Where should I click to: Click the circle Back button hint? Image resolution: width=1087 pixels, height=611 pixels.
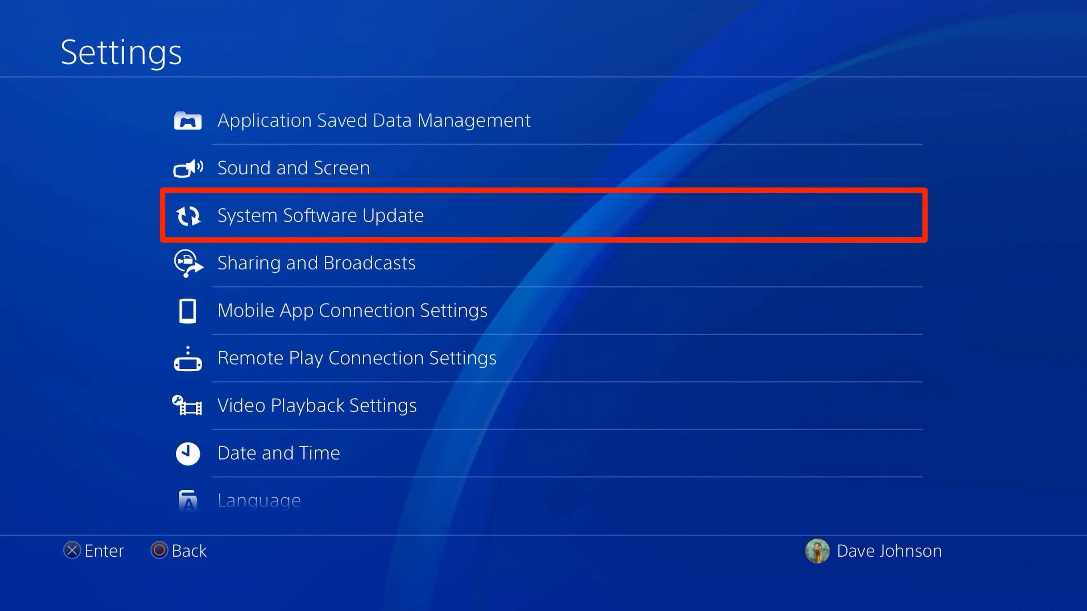pos(179,551)
